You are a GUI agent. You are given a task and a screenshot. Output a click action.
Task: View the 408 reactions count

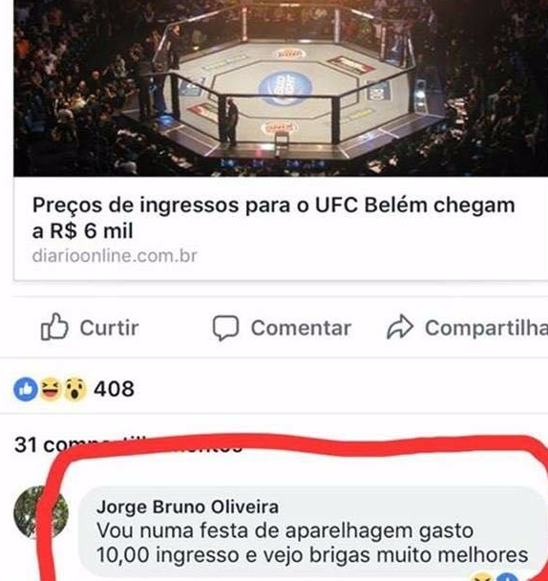tap(114, 389)
